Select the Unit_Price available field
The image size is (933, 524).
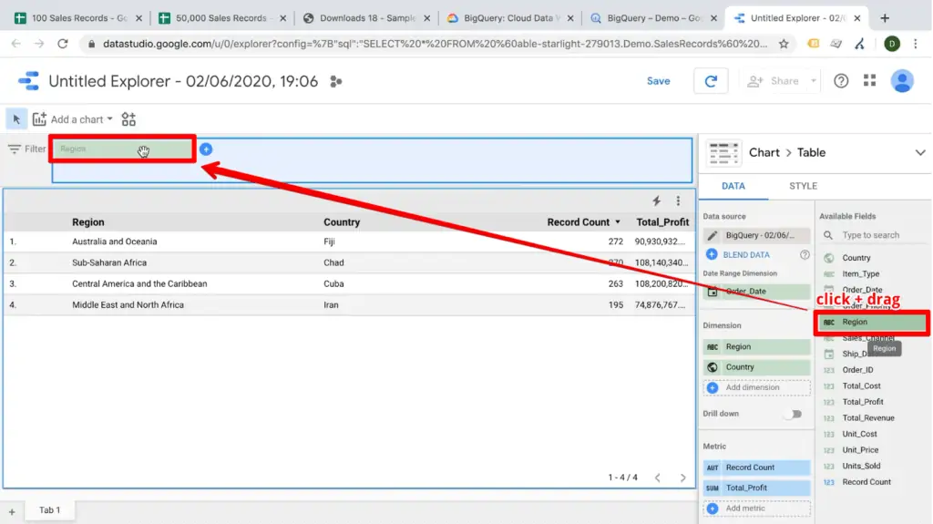coord(860,450)
